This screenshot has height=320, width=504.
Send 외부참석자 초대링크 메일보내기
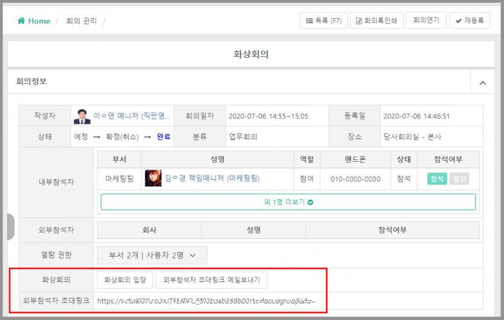pos(211,280)
